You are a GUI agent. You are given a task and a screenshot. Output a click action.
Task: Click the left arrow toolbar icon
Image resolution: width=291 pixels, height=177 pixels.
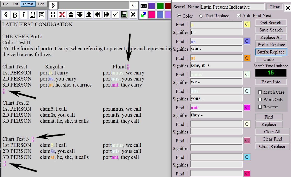98,14
